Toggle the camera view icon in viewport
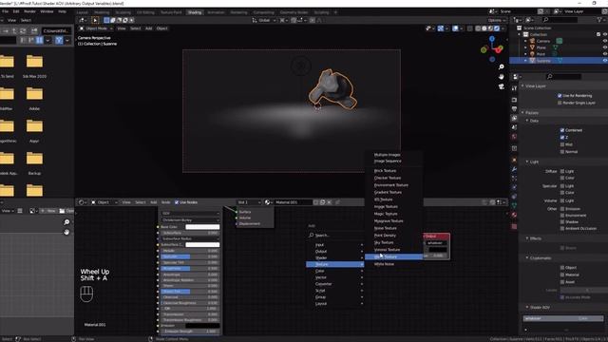This screenshot has height=342, width=608. [501, 86]
